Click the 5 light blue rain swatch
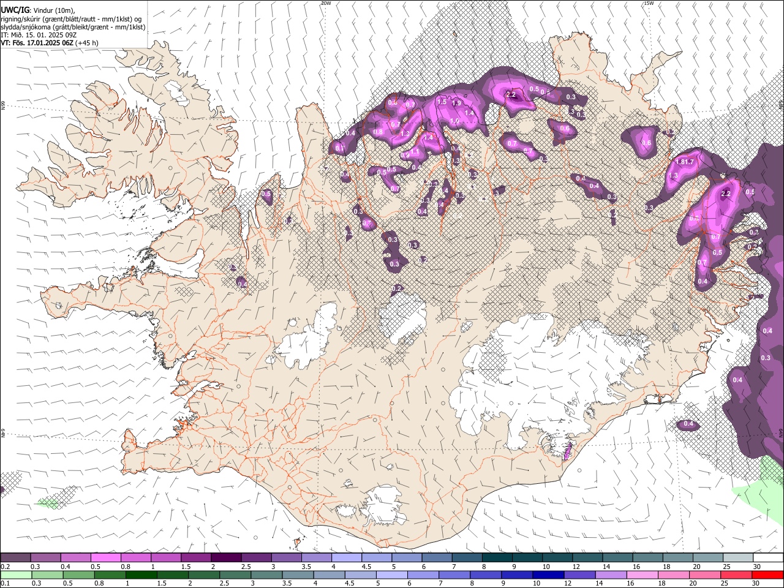Image resolution: width=784 pixels, height=588 pixels. point(392,575)
